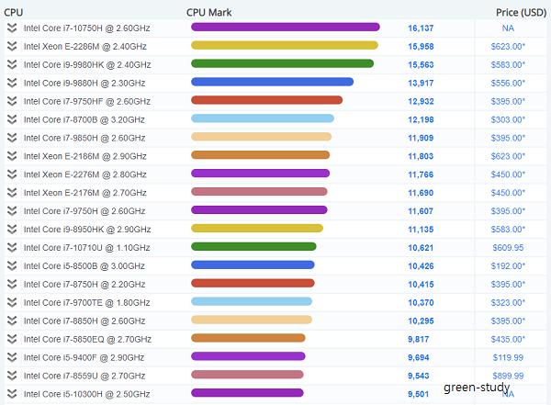Click Intel Core i7-10710U @ 1.10GHz name
The image size is (551, 405).
[x=87, y=248]
